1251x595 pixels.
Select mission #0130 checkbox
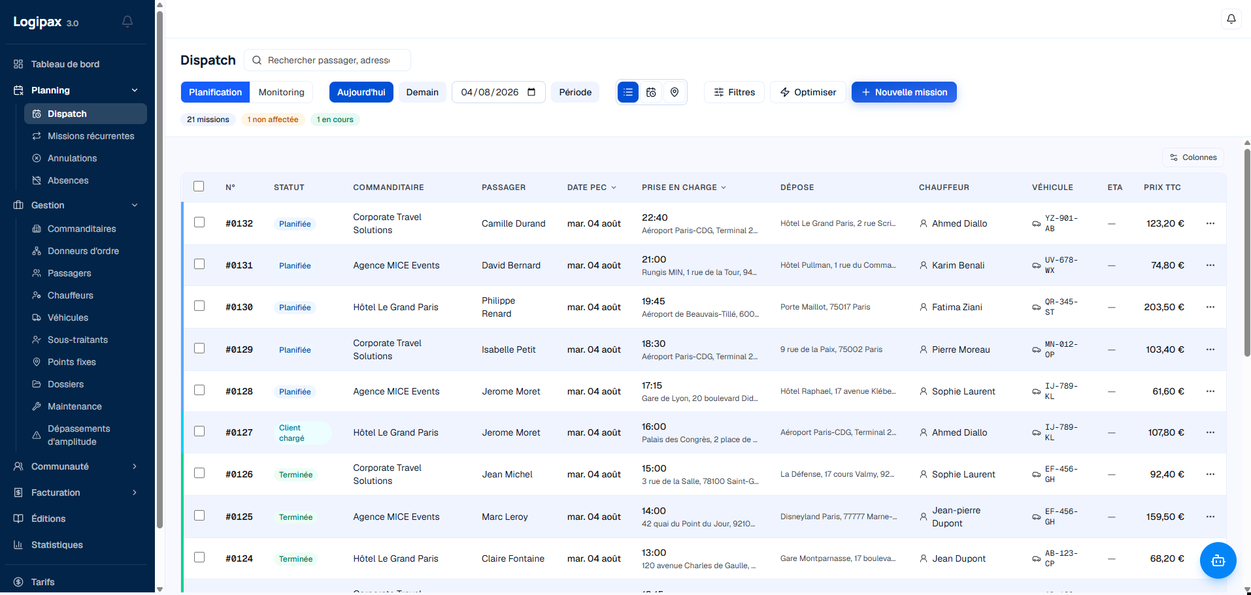199,306
